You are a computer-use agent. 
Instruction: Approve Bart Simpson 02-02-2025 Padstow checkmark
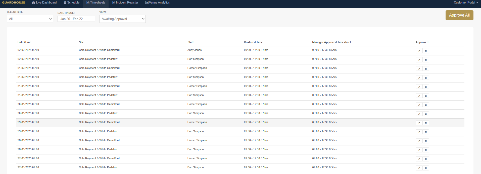point(419,60)
